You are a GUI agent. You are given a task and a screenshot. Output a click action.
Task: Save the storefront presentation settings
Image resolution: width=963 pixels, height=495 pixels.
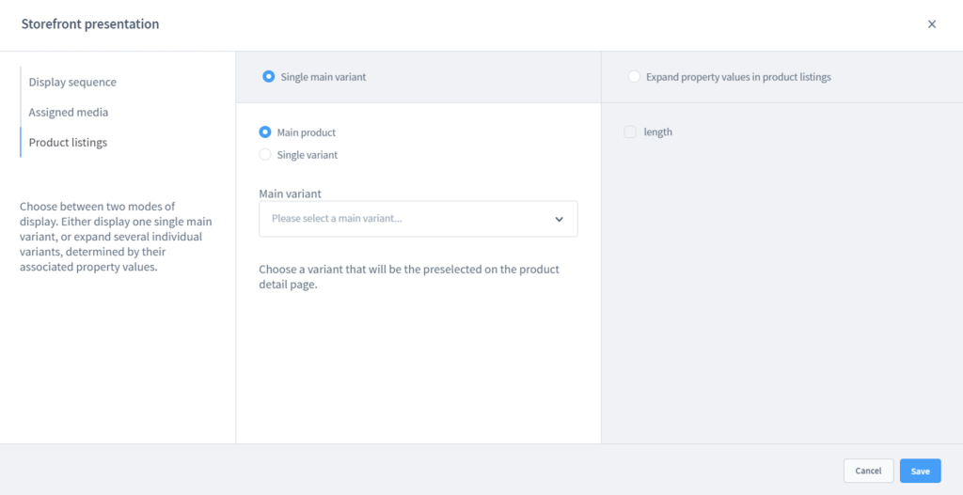coord(920,471)
